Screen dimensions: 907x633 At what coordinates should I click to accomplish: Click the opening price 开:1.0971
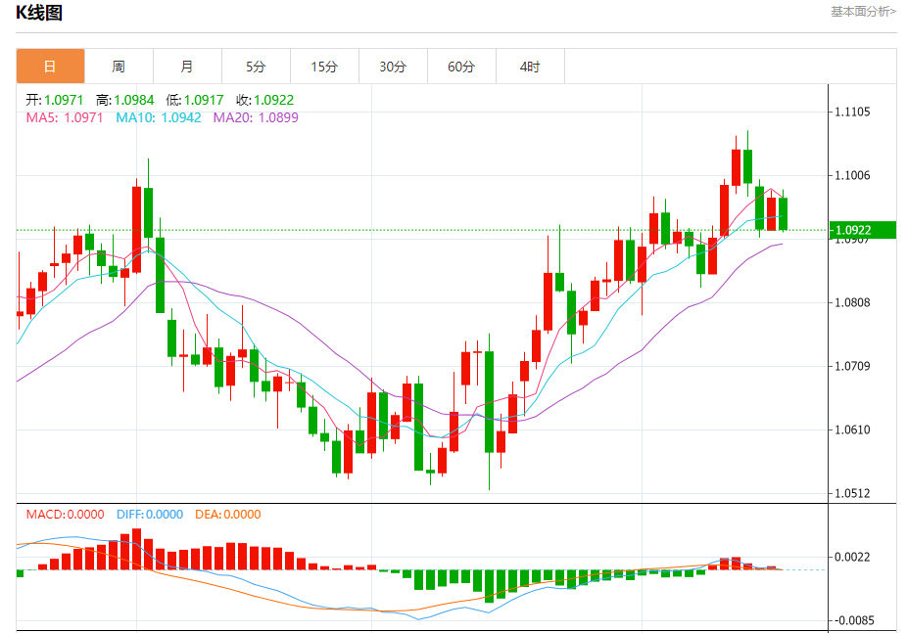tap(55, 100)
